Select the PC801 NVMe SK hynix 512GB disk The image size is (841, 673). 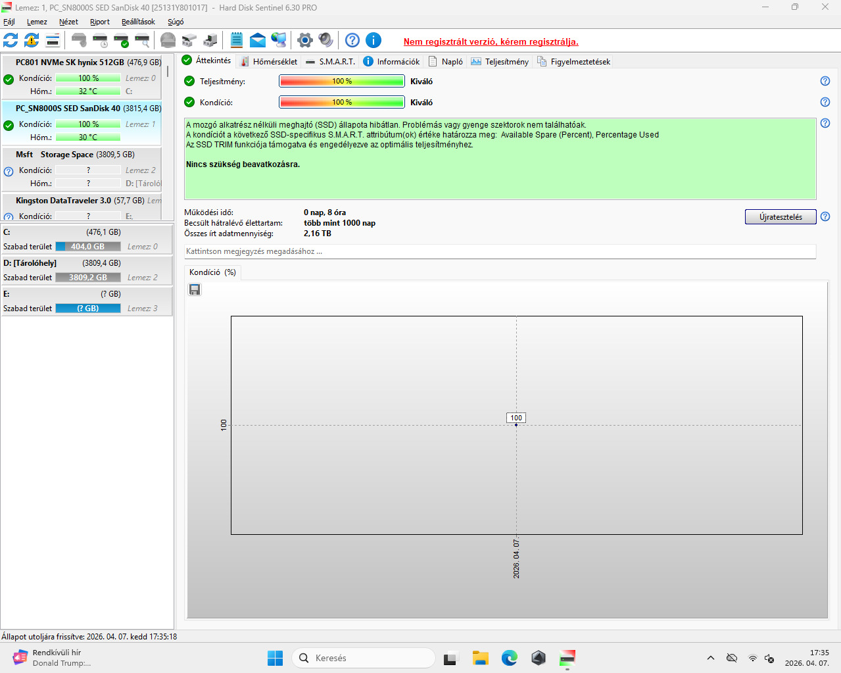click(82, 76)
